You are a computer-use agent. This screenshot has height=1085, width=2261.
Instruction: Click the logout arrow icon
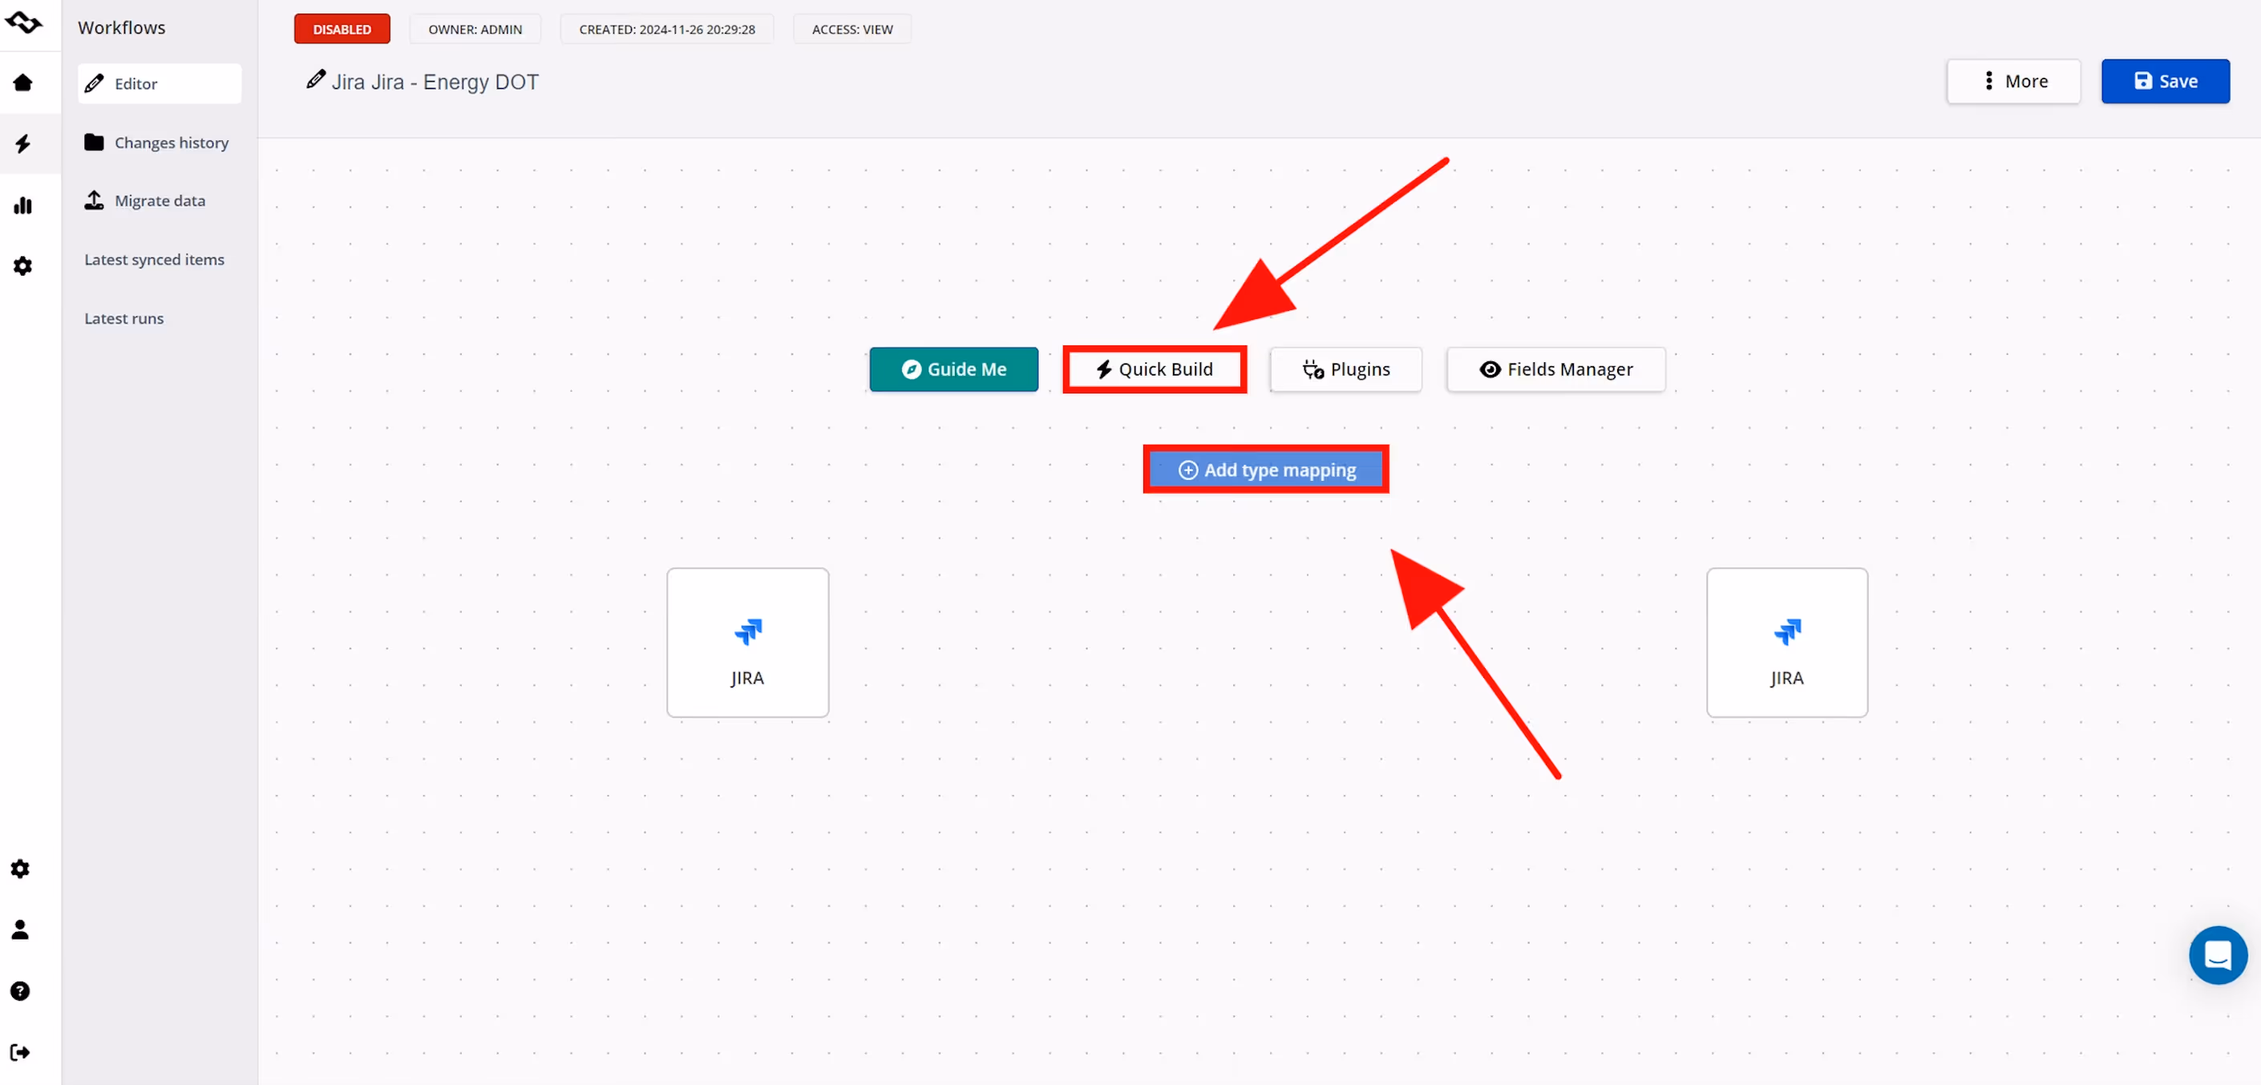[20, 1051]
